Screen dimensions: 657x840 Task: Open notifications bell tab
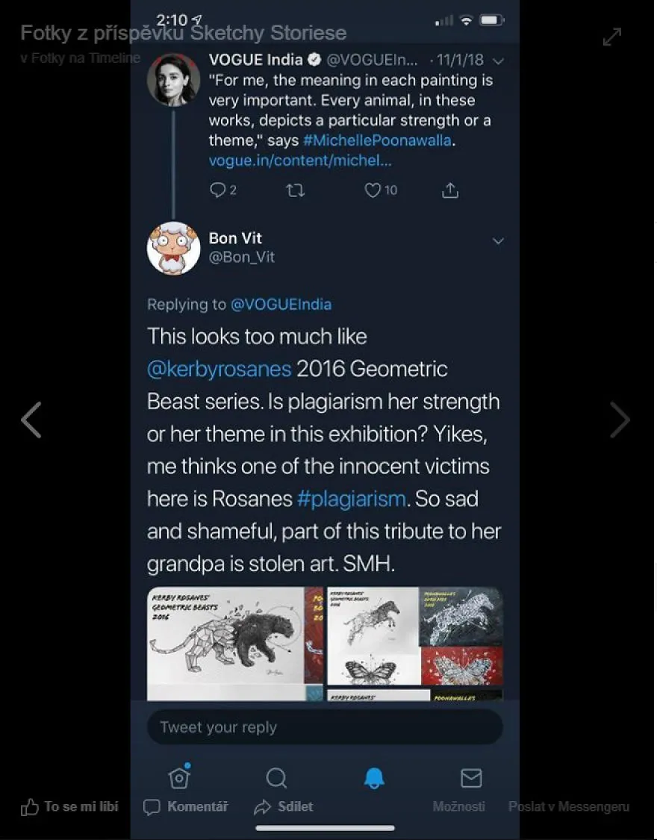tap(374, 778)
